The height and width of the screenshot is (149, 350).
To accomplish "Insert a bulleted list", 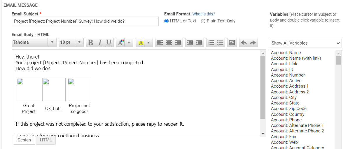I will (220, 43).
